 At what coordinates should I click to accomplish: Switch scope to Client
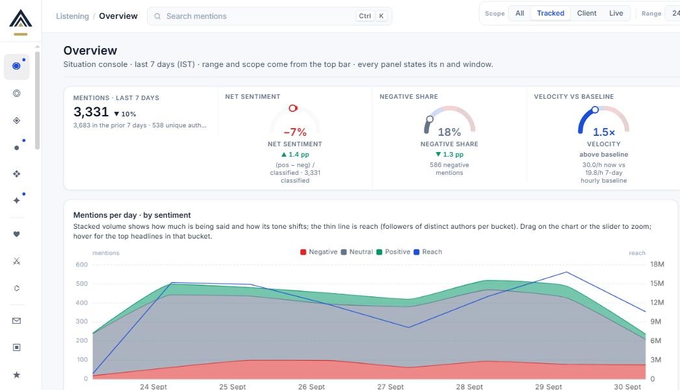click(x=587, y=13)
